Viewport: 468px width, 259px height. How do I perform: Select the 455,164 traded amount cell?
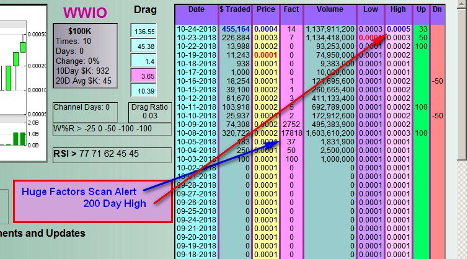pyautogui.click(x=236, y=29)
